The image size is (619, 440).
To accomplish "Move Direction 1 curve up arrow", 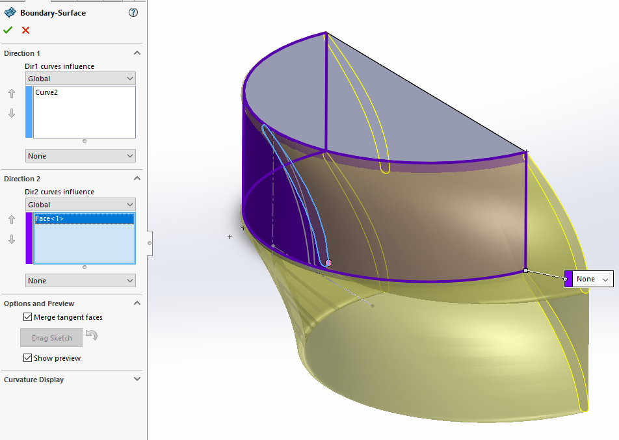I will (12, 94).
